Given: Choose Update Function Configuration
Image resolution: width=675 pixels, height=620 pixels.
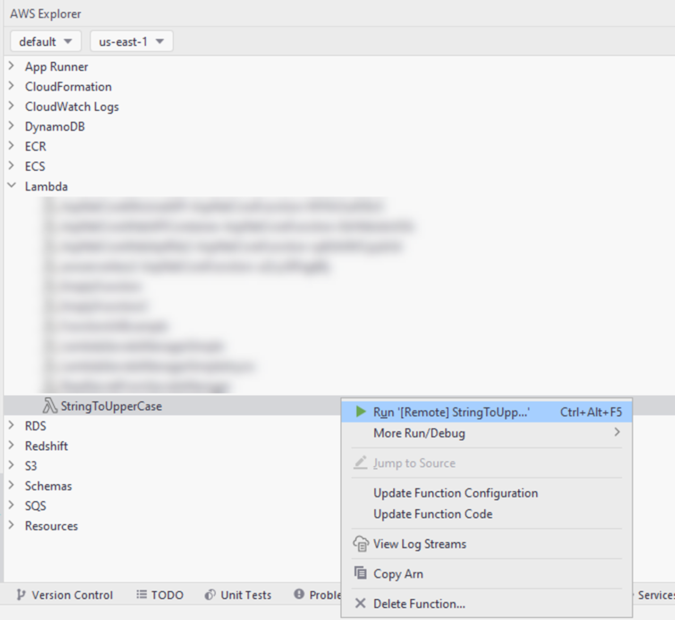Looking at the screenshot, I should click(x=487, y=493).
